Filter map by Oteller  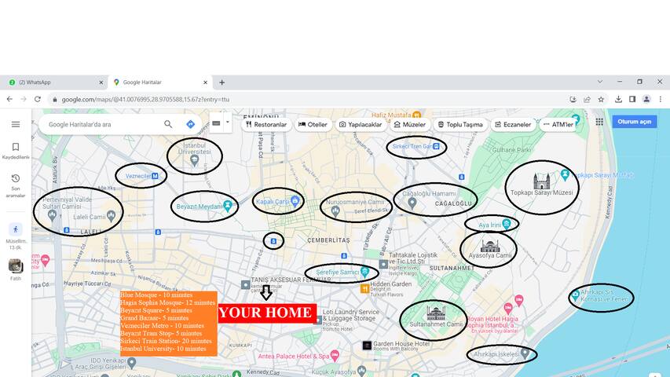(313, 124)
